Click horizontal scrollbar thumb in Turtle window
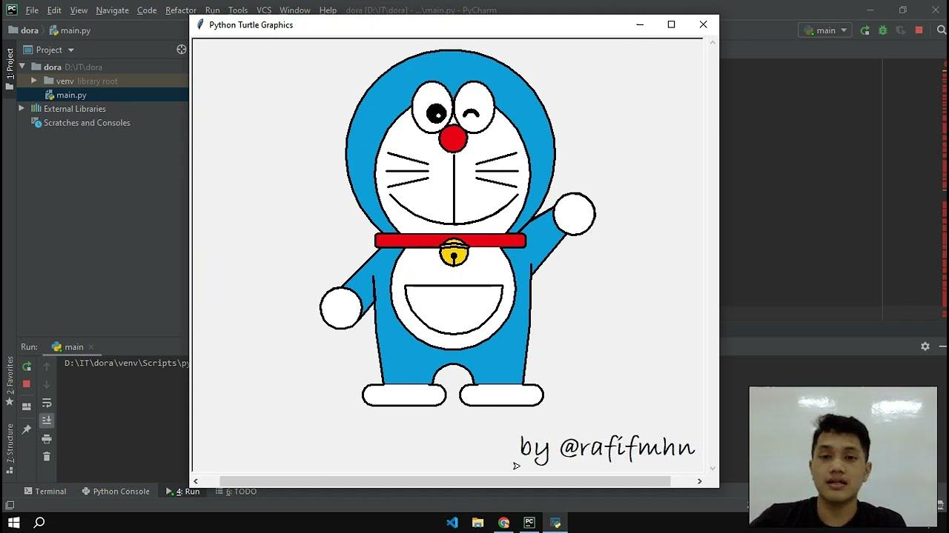Viewport: 949px width, 533px height. [x=445, y=481]
